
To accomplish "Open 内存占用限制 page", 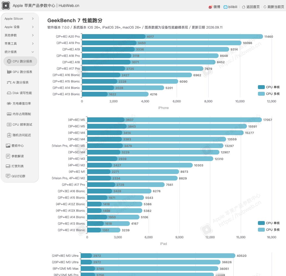I will [x=20, y=114].
